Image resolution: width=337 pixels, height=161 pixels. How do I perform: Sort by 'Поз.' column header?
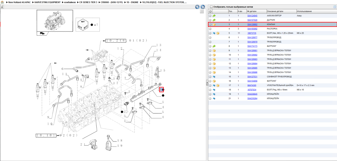click(233, 11)
